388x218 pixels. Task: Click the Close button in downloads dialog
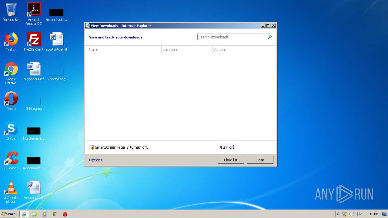pyautogui.click(x=260, y=160)
